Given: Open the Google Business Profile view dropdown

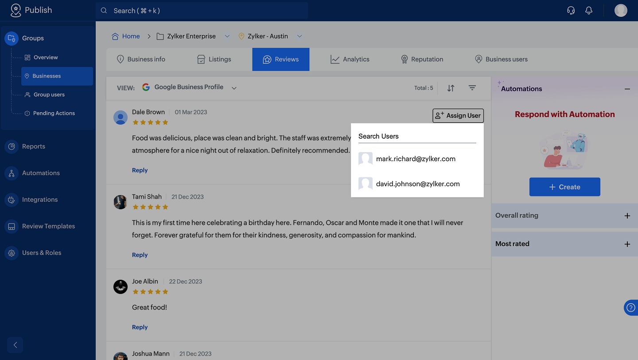Looking at the screenshot, I should (x=234, y=88).
